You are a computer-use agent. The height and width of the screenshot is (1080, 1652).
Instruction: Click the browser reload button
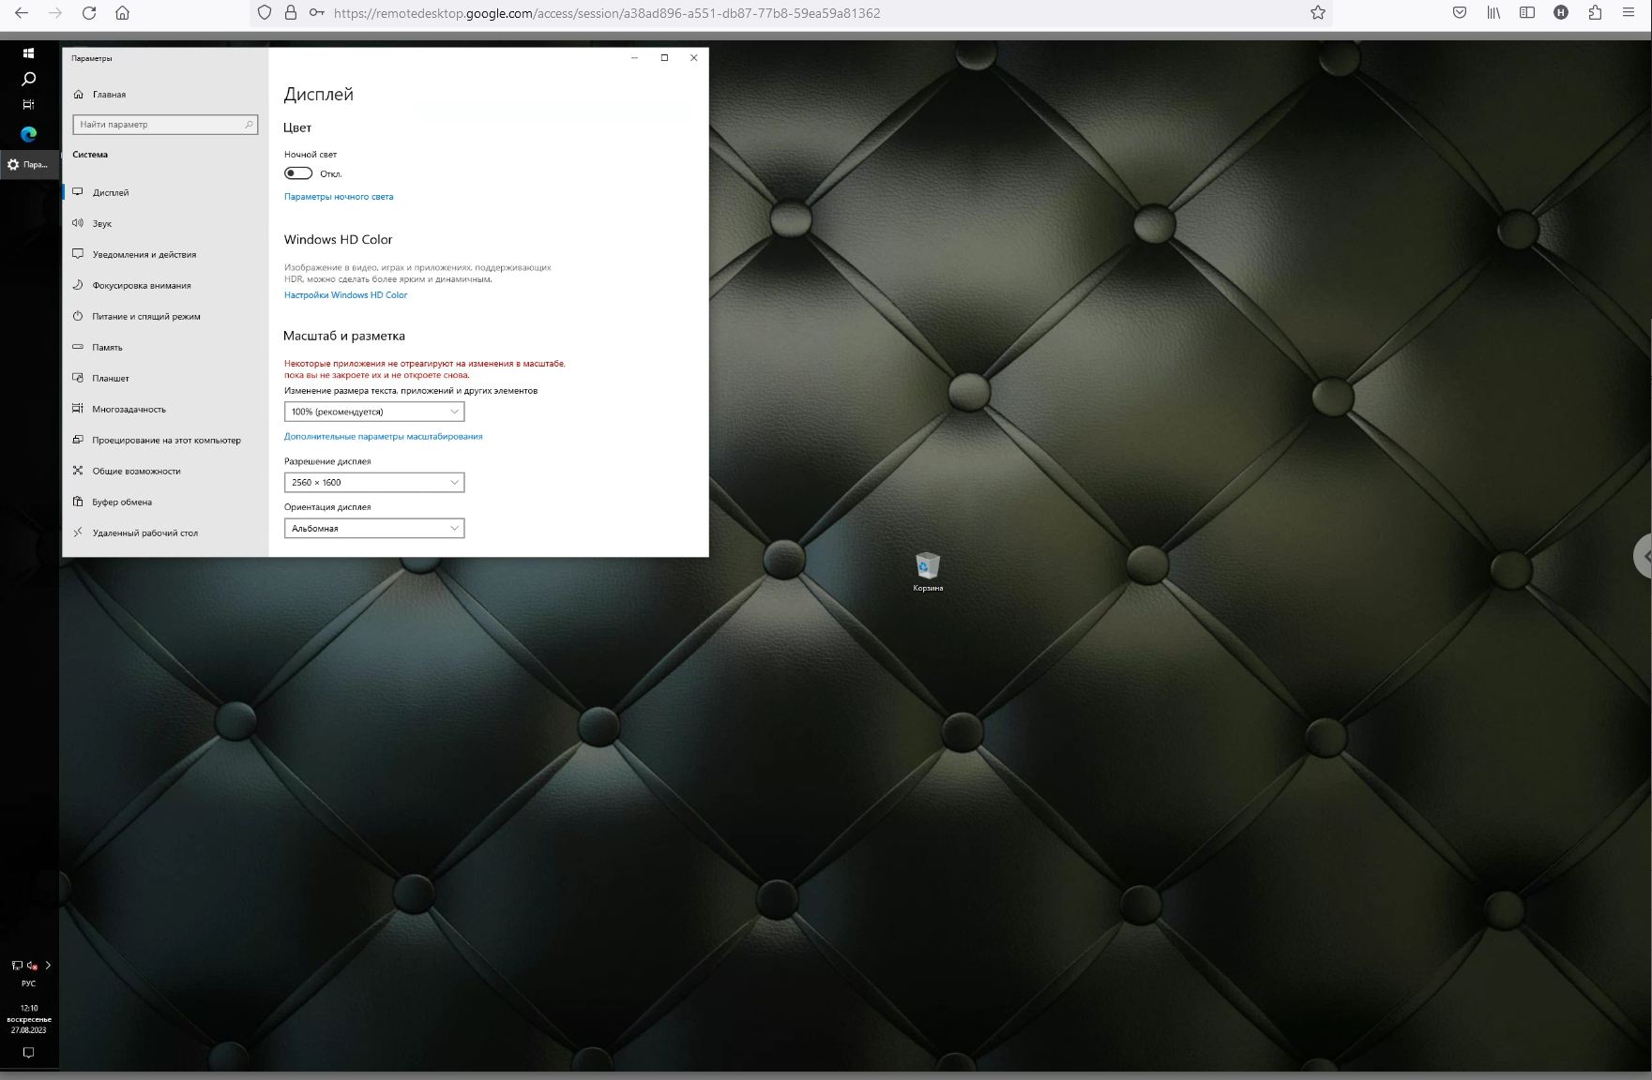tap(89, 13)
